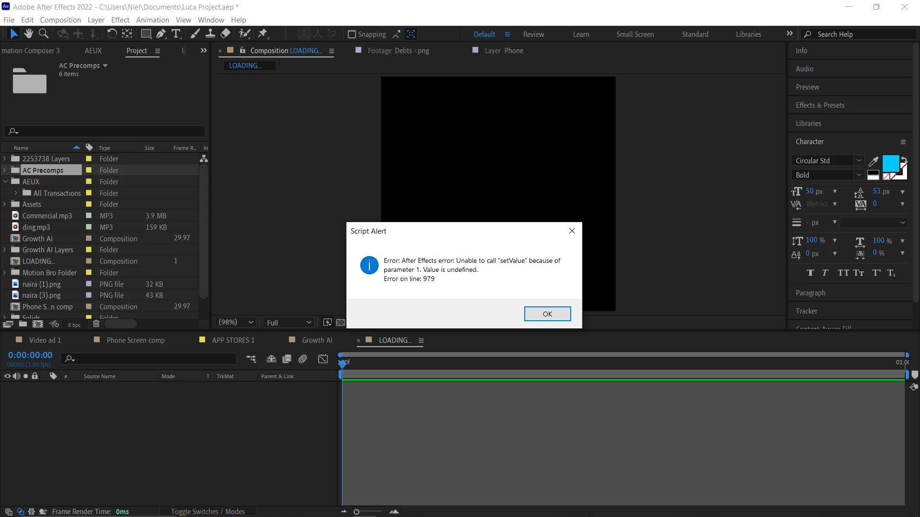Pick color with the Character eyedropper
The image size is (920, 517).
click(873, 161)
